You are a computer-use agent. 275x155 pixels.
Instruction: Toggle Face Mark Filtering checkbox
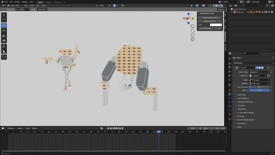[x=238, y=113]
